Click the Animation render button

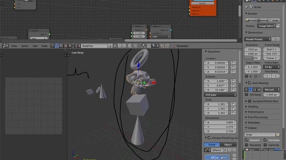[x=262, y=20]
